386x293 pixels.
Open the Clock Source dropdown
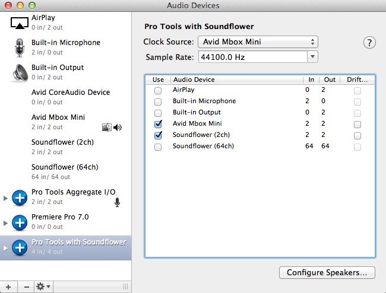(x=258, y=42)
